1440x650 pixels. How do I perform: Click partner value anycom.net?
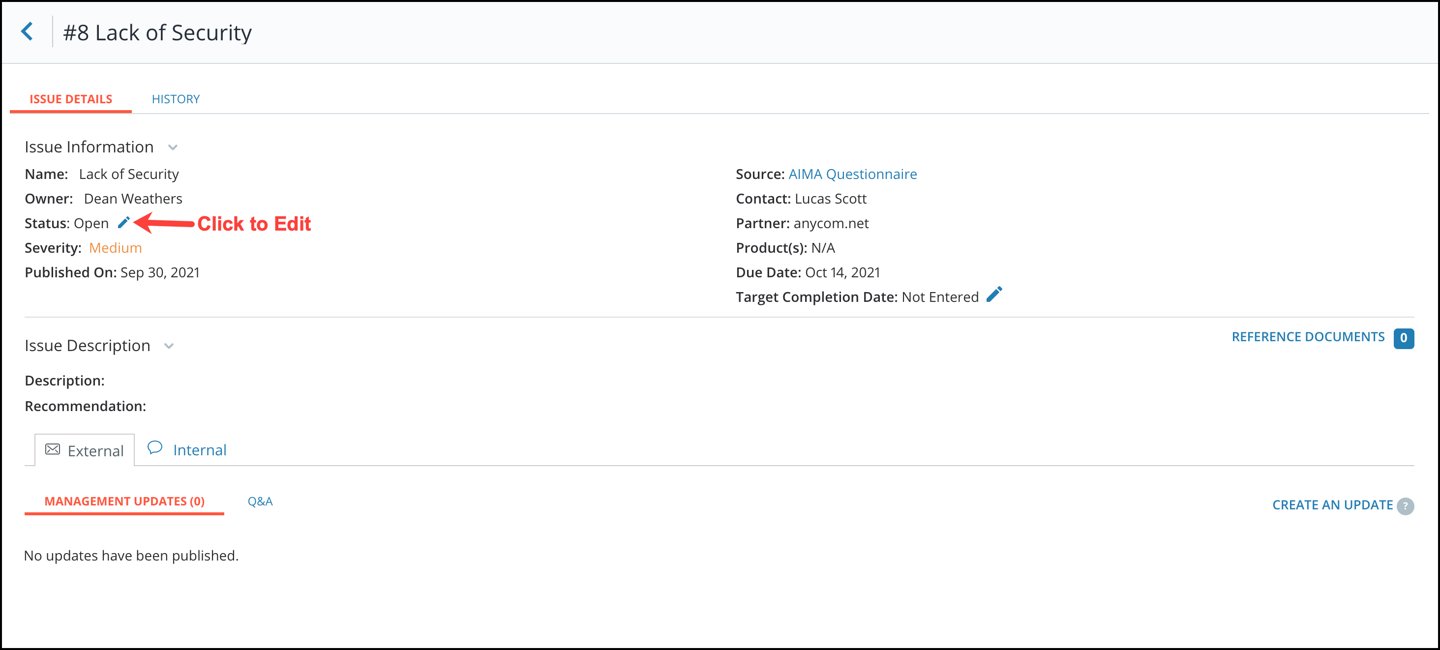(x=831, y=224)
